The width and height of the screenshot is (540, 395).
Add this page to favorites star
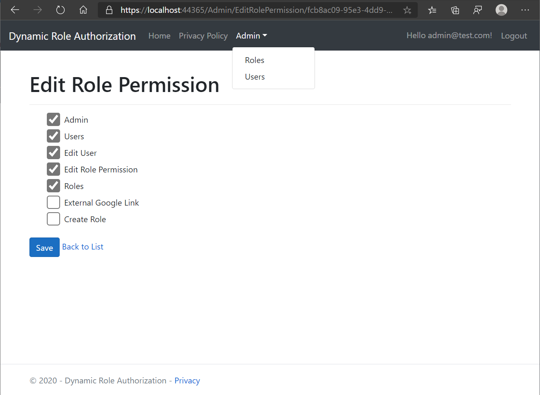pos(407,10)
